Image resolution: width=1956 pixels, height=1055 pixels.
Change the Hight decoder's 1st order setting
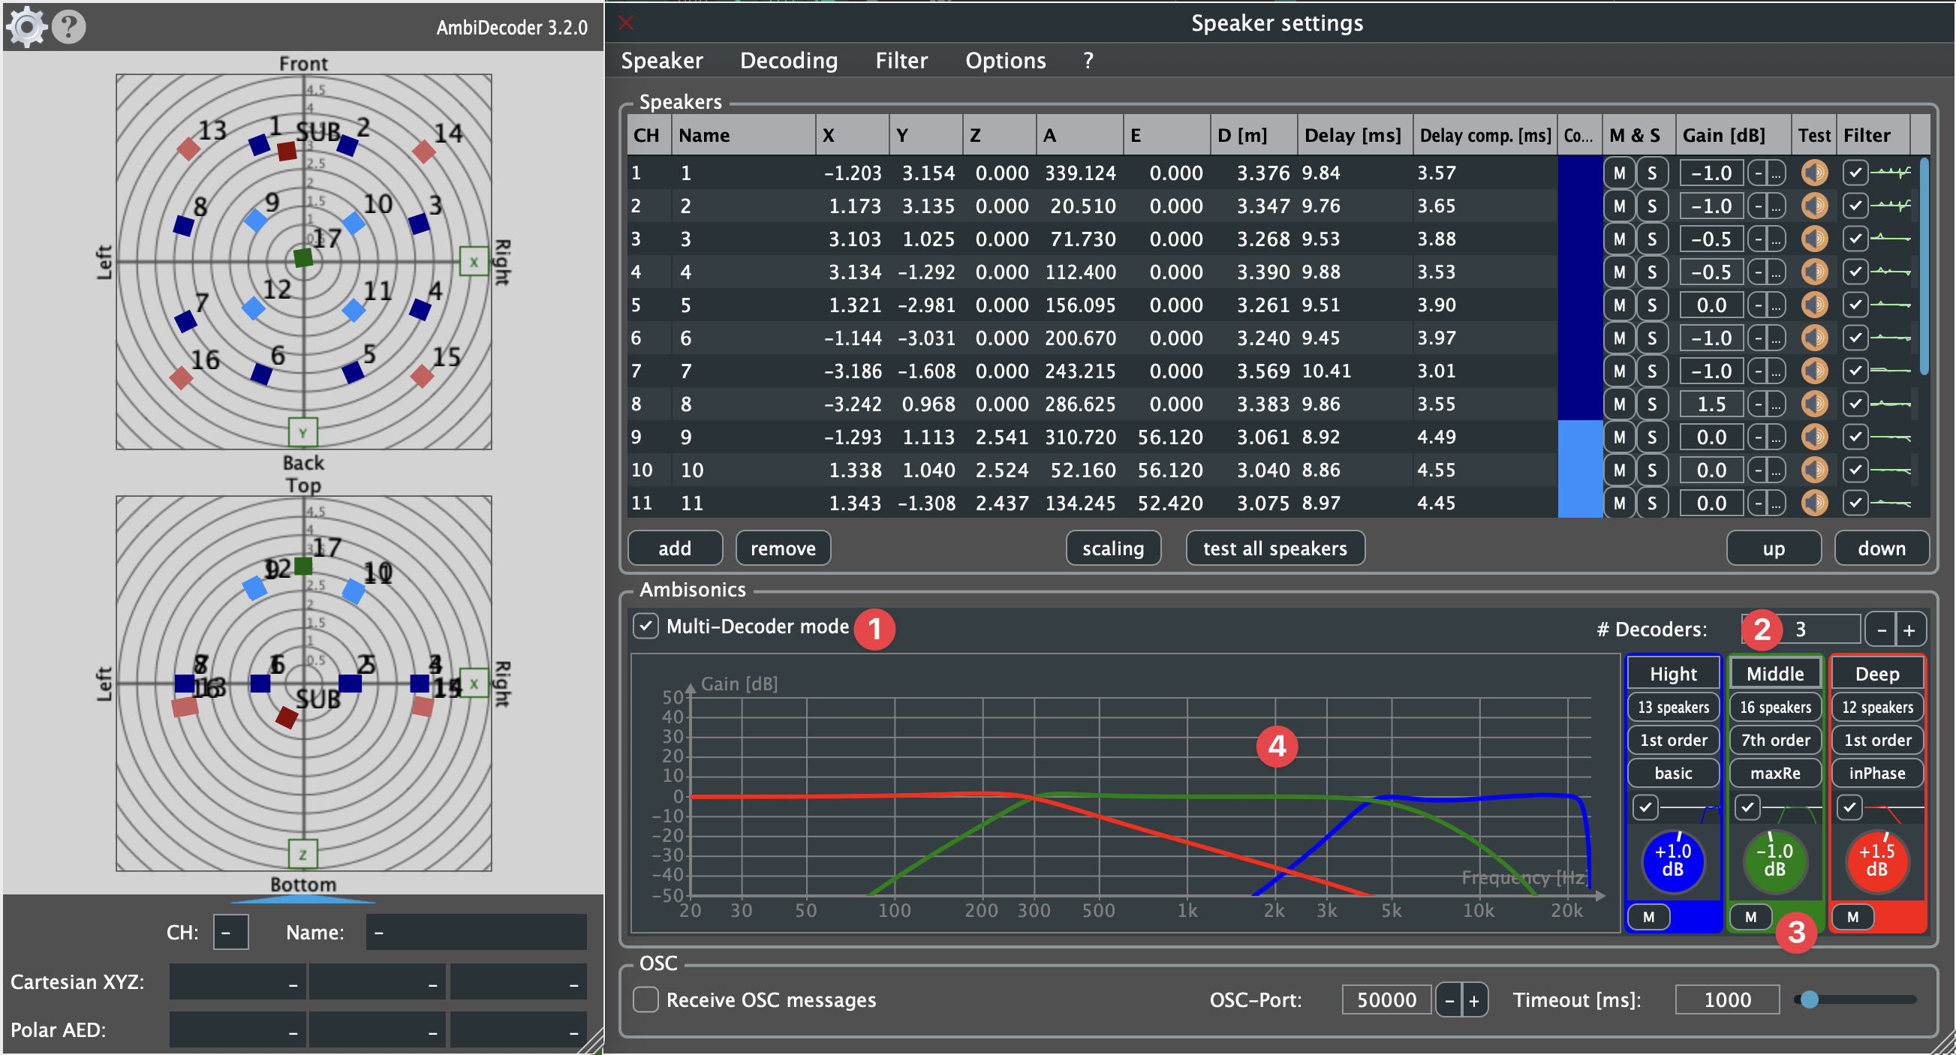pyautogui.click(x=1673, y=740)
